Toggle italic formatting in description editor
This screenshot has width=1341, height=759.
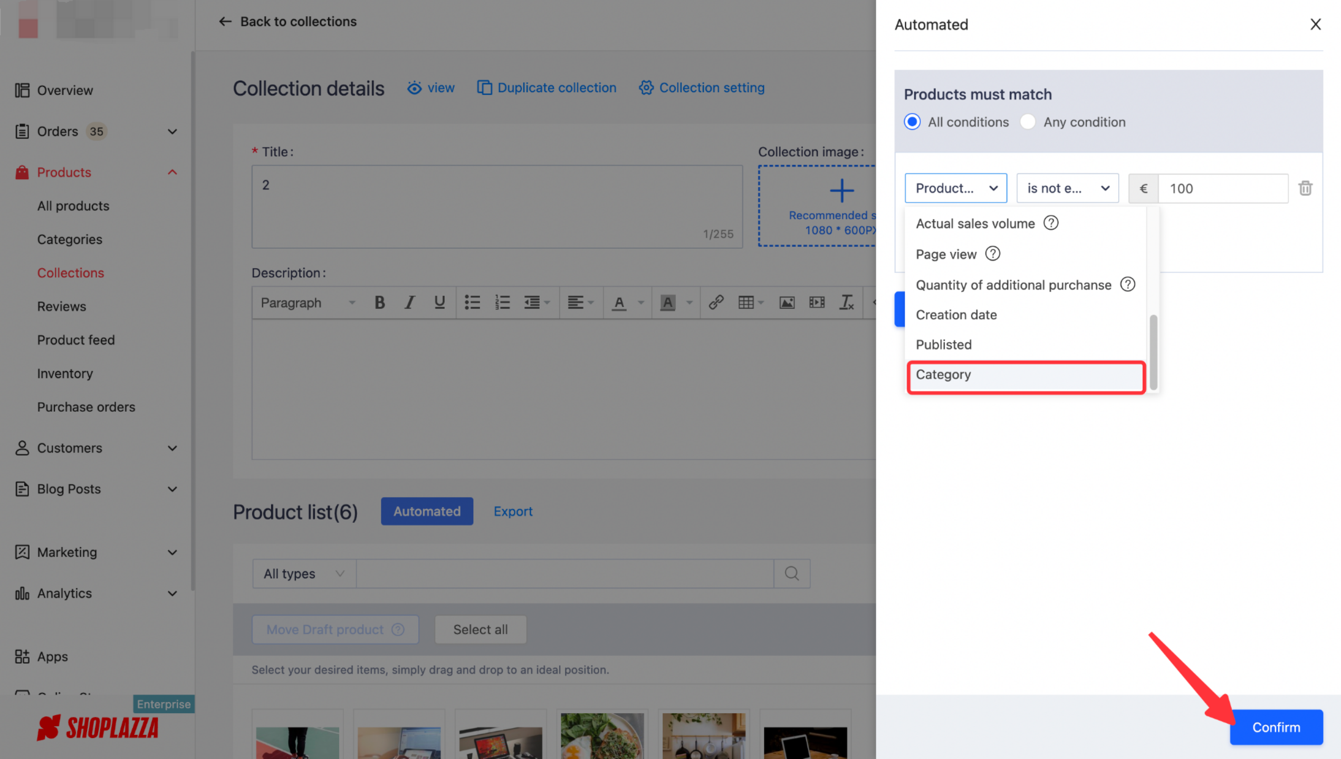coord(409,303)
